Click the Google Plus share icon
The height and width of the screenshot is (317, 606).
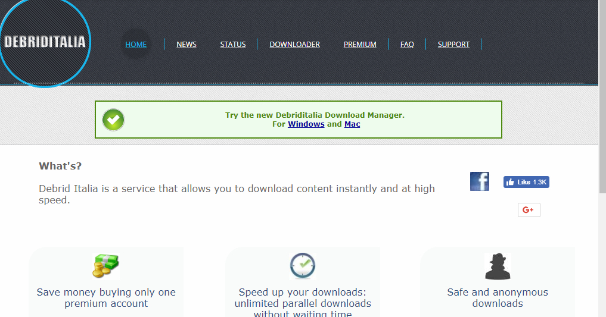529,210
